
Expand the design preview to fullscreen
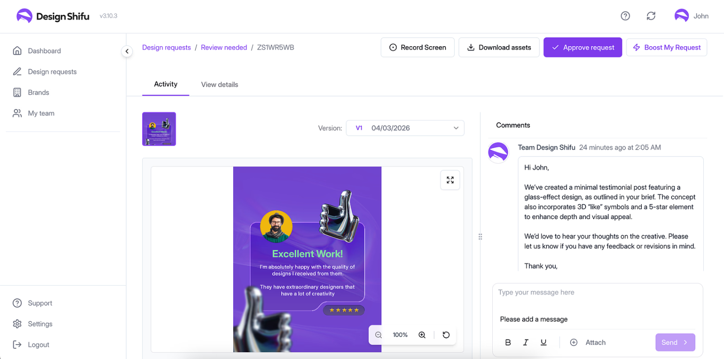[450, 179]
